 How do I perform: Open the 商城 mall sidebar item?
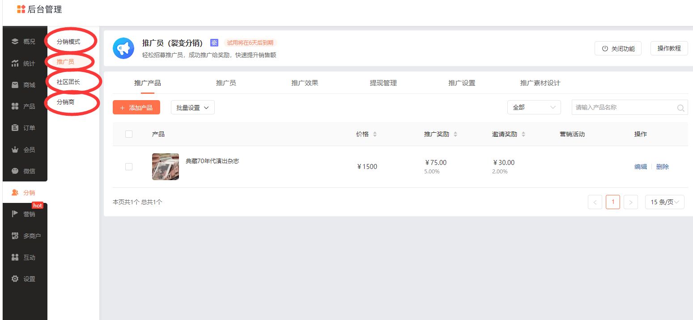pyautogui.click(x=25, y=85)
